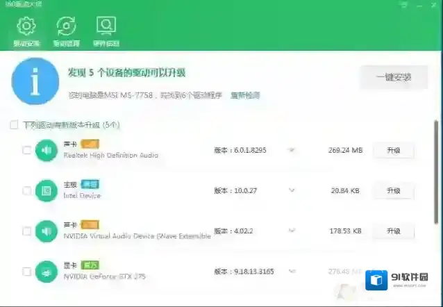Click the Realtek High Definition Audio speaker icon
This screenshot has width=443, height=307.
tap(46, 150)
